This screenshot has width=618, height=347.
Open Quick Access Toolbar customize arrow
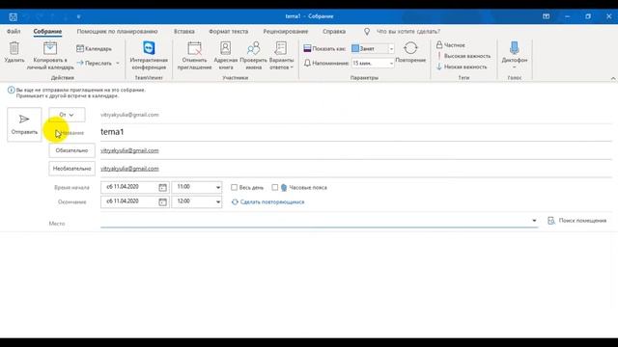pyautogui.click(x=79, y=17)
